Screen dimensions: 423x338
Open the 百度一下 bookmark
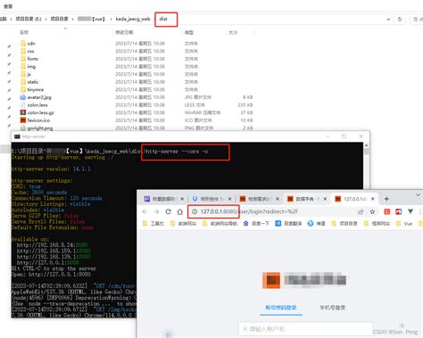256,224
